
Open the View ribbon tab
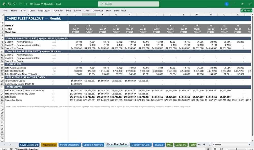(x=87, y=10)
